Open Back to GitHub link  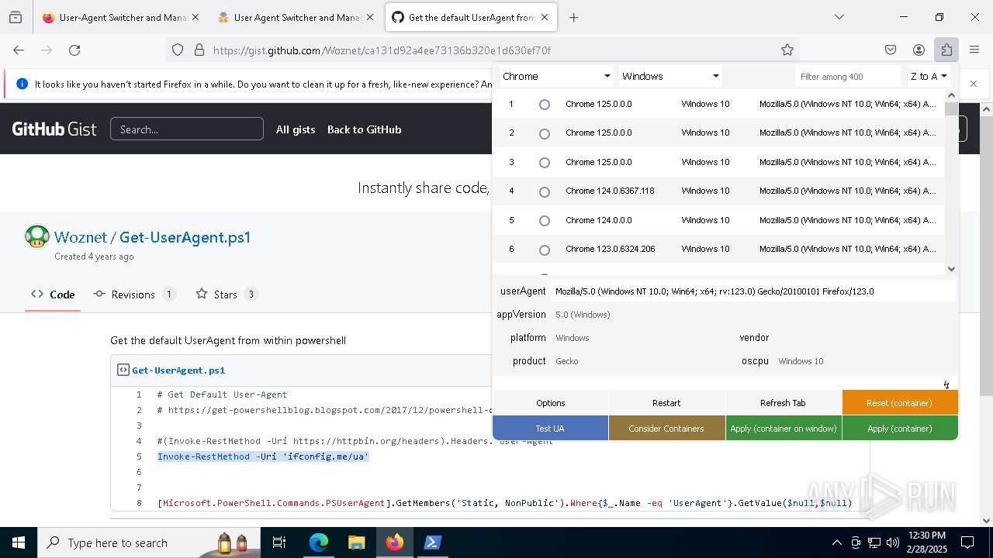pos(365,129)
